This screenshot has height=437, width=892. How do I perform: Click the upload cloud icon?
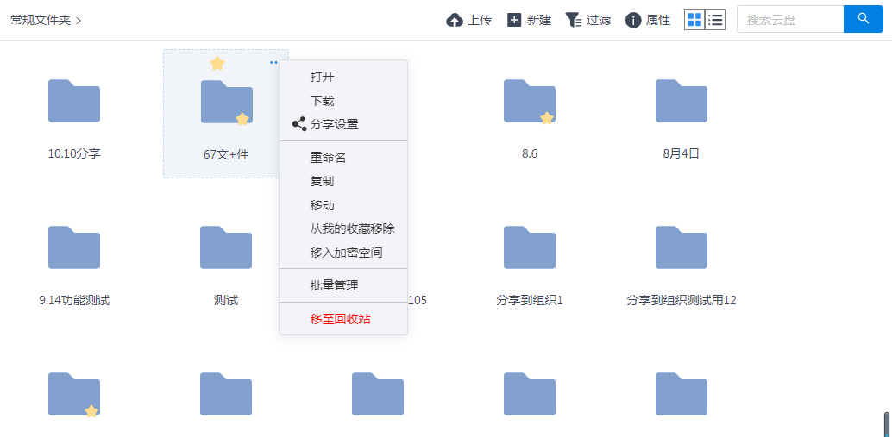click(455, 21)
